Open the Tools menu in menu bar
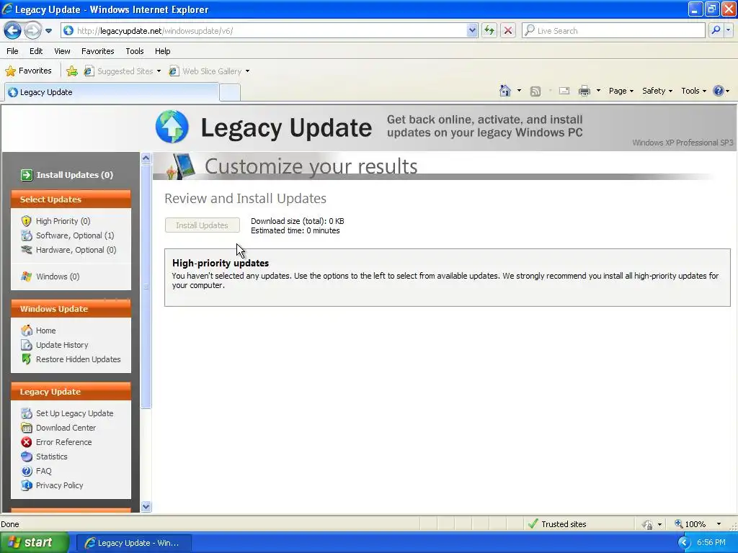 135,51
